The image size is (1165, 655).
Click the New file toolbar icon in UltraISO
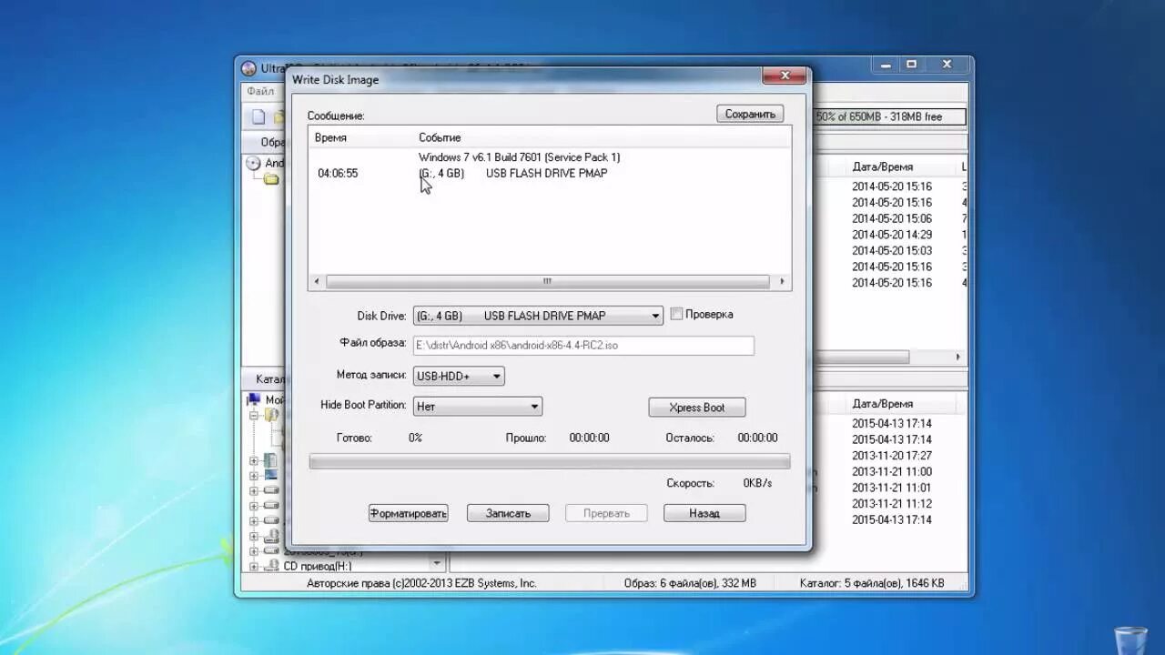pos(258,116)
